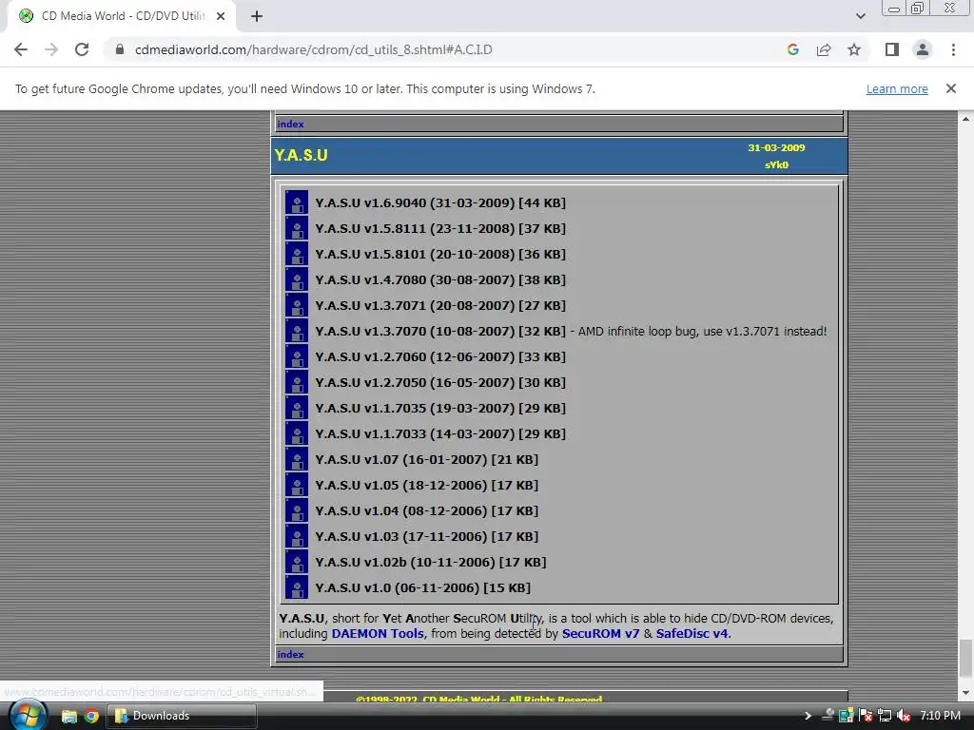Click the download icon for Y.A.S.U v1.07
The image size is (974, 730).
[x=297, y=459]
